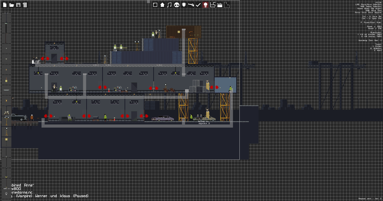This screenshot has height=201, width=383.
Task: Select the brown wooden shack on top
Action: (184, 32)
